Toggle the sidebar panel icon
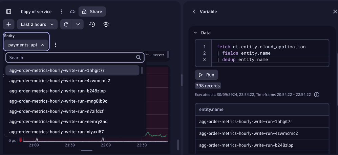 coord(9,11)
